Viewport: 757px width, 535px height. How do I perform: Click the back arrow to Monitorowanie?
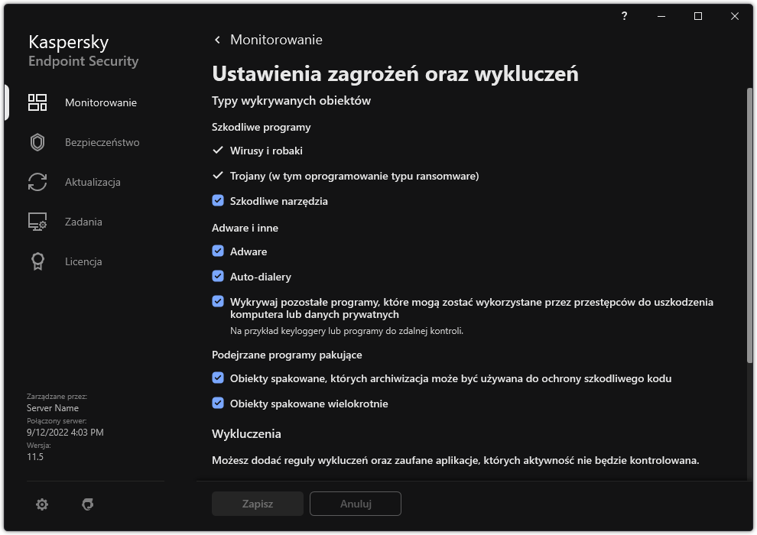tap(216, 40)
